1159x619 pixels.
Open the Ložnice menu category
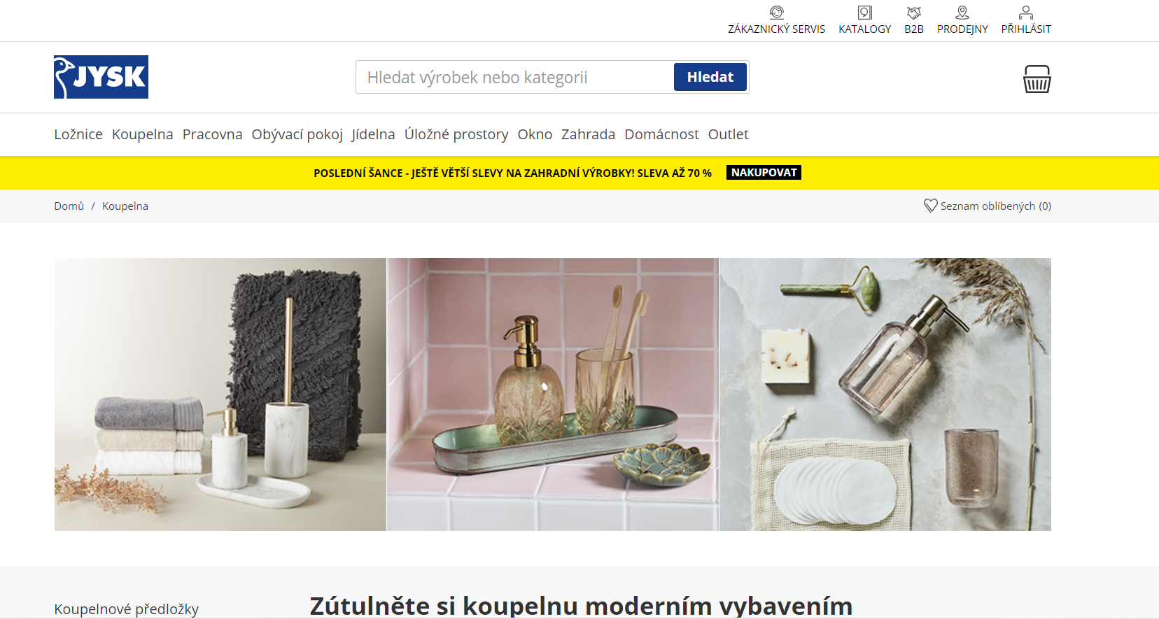point(78,134)
